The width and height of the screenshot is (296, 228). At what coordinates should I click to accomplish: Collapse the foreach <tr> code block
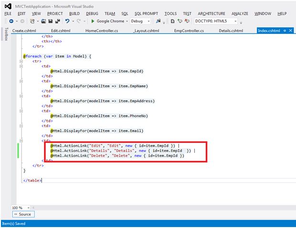(x=21, y=61)
